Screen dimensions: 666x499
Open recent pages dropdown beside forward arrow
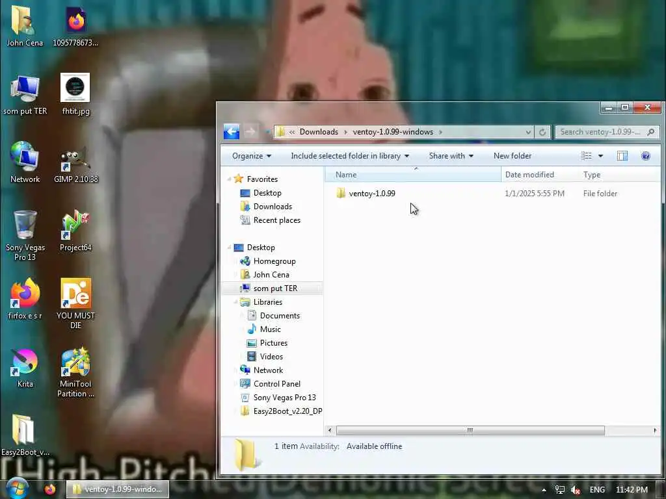(x=266, y=132)
